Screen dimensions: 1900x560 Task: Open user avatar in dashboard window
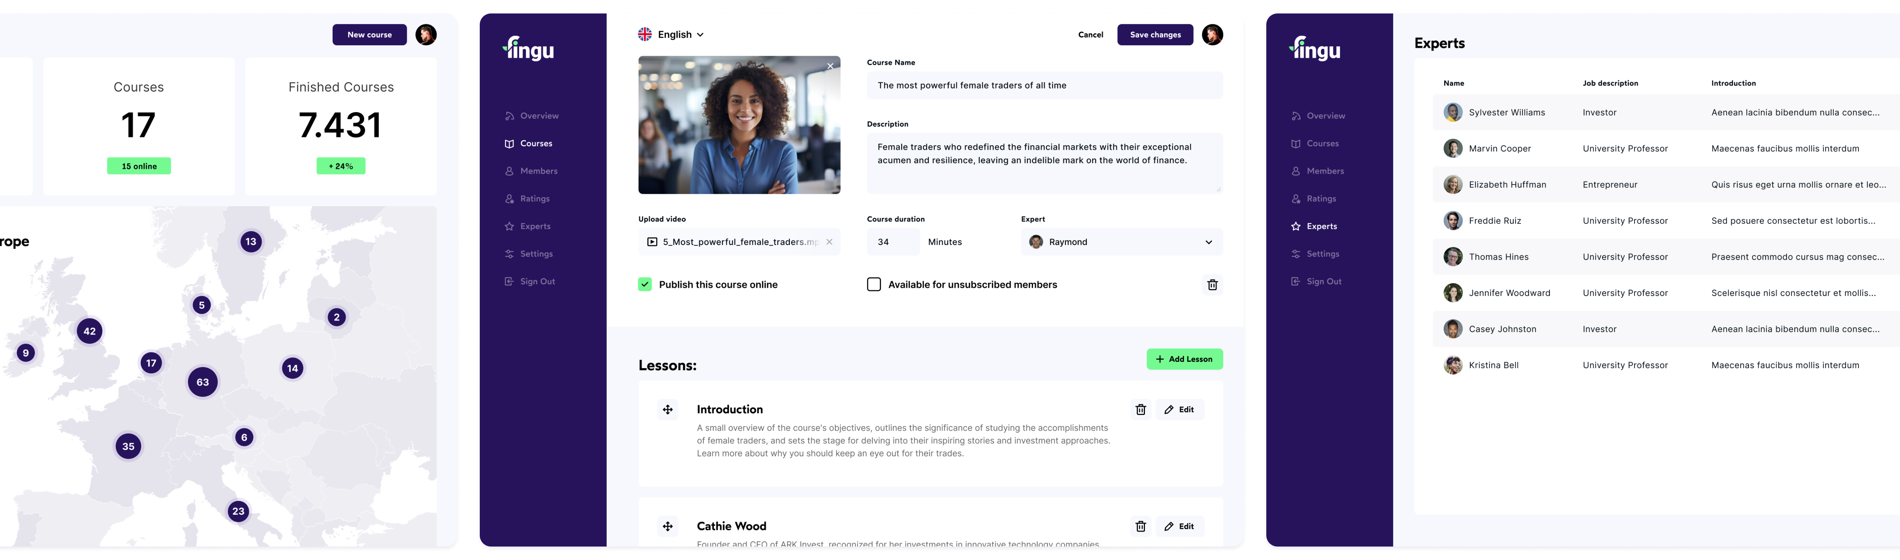point(425,35)
